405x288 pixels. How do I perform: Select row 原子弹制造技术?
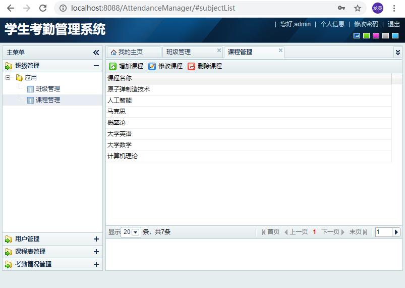tap(249, 89)
